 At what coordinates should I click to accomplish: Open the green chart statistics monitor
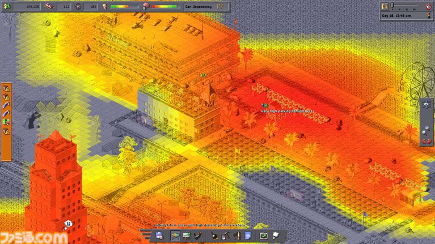[263, 236]
